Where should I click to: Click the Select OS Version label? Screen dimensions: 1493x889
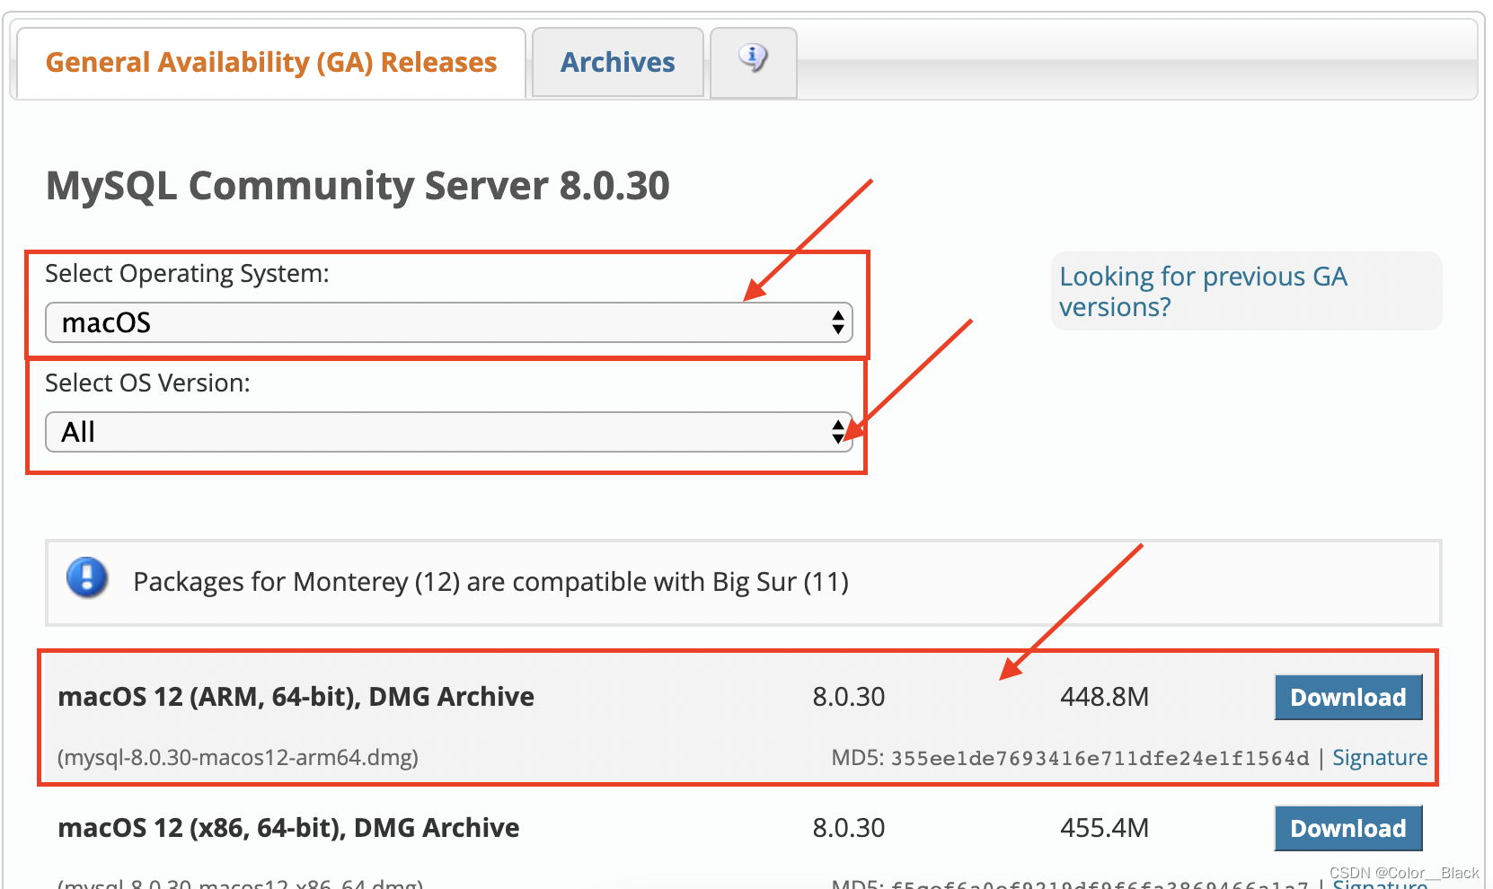click(147, 383)
